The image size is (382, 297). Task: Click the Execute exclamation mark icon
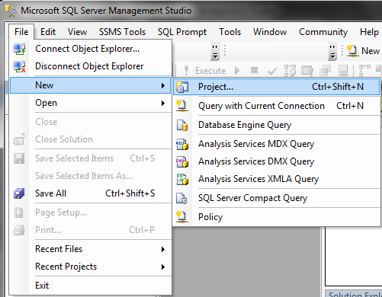pos(186,70)
